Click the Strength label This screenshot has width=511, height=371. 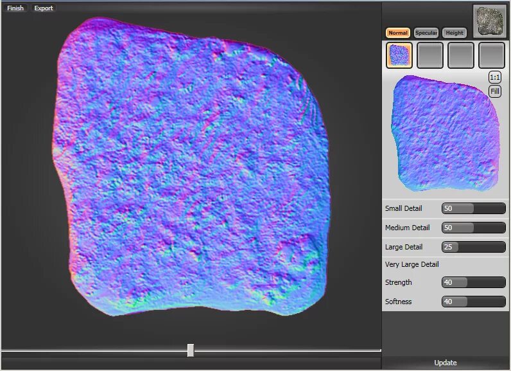[x=398, y=282]
